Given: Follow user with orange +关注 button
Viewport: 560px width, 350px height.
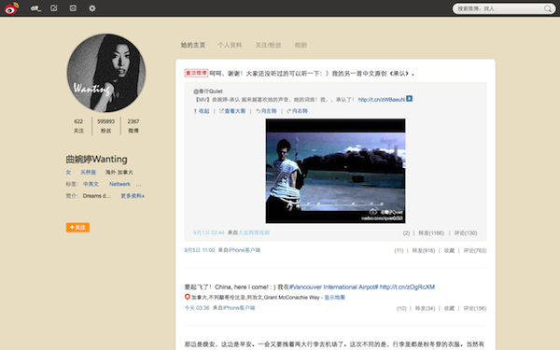Looking at the screenshot, I should point(77,228).
